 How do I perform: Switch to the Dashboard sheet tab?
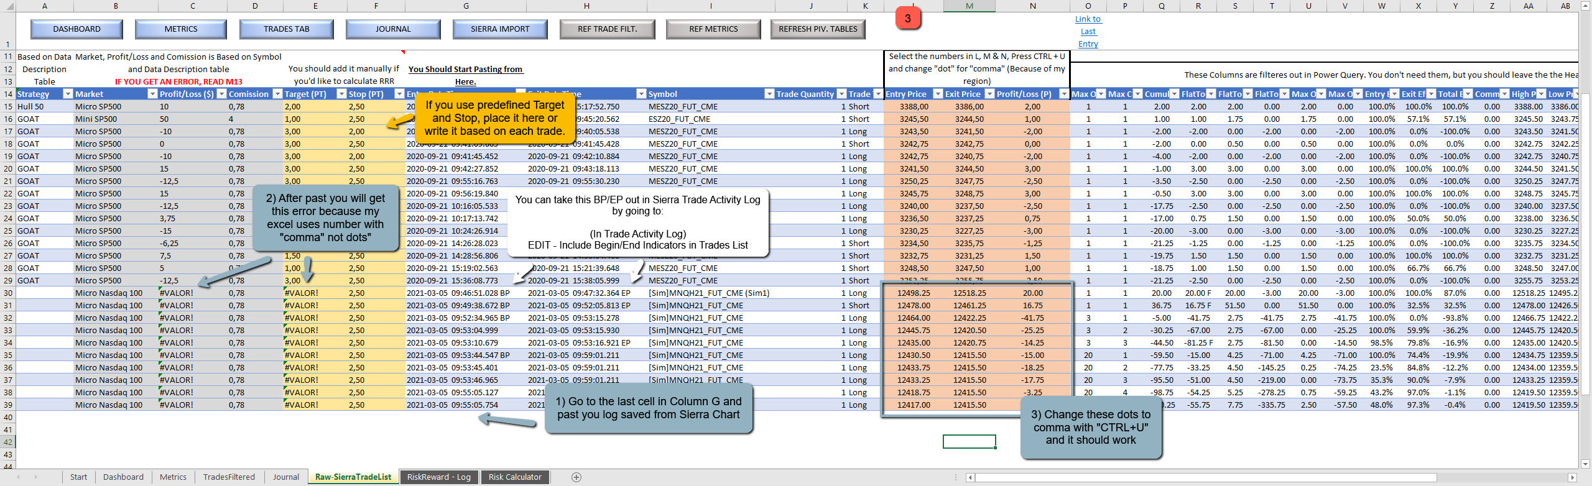tap(123, 477)
